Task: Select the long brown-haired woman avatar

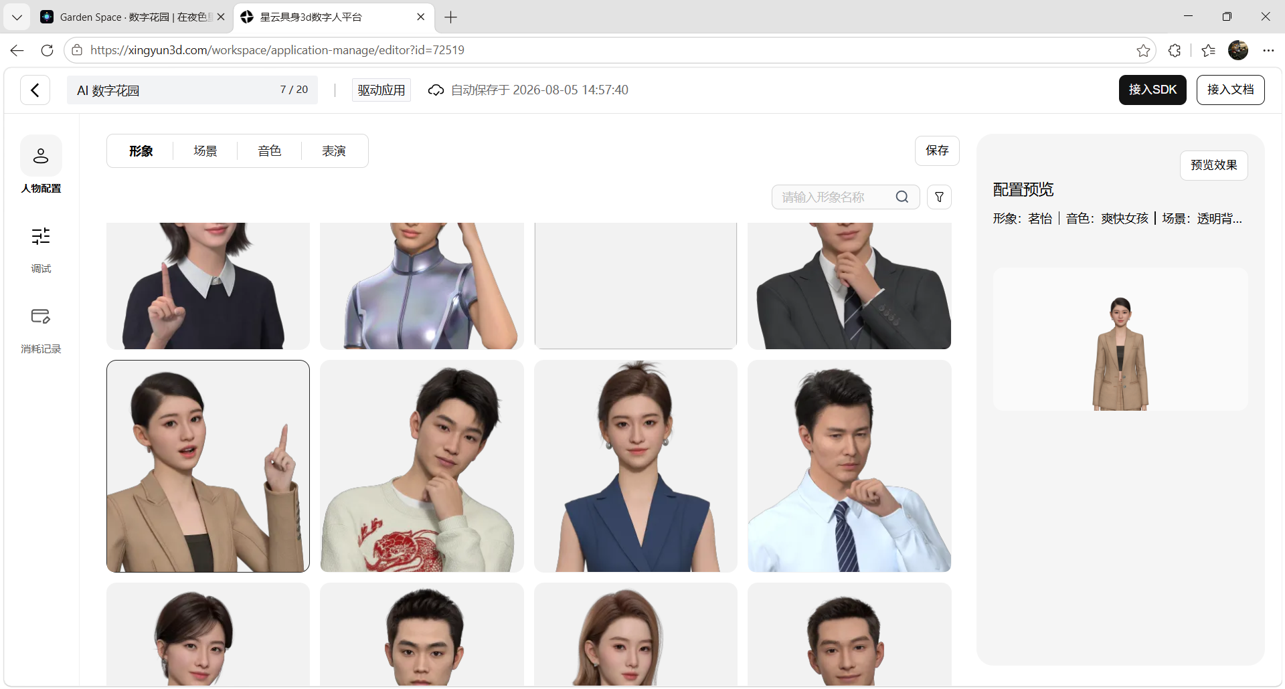Action: click(636, 634)
